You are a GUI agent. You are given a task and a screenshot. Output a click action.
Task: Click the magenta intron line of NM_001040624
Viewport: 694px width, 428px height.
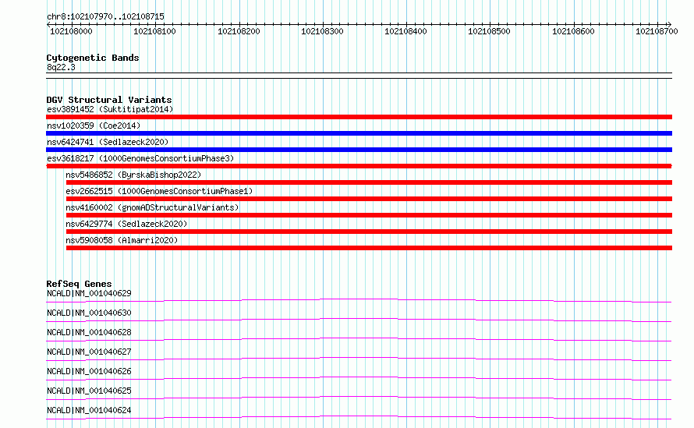click(x=359, y=416)
